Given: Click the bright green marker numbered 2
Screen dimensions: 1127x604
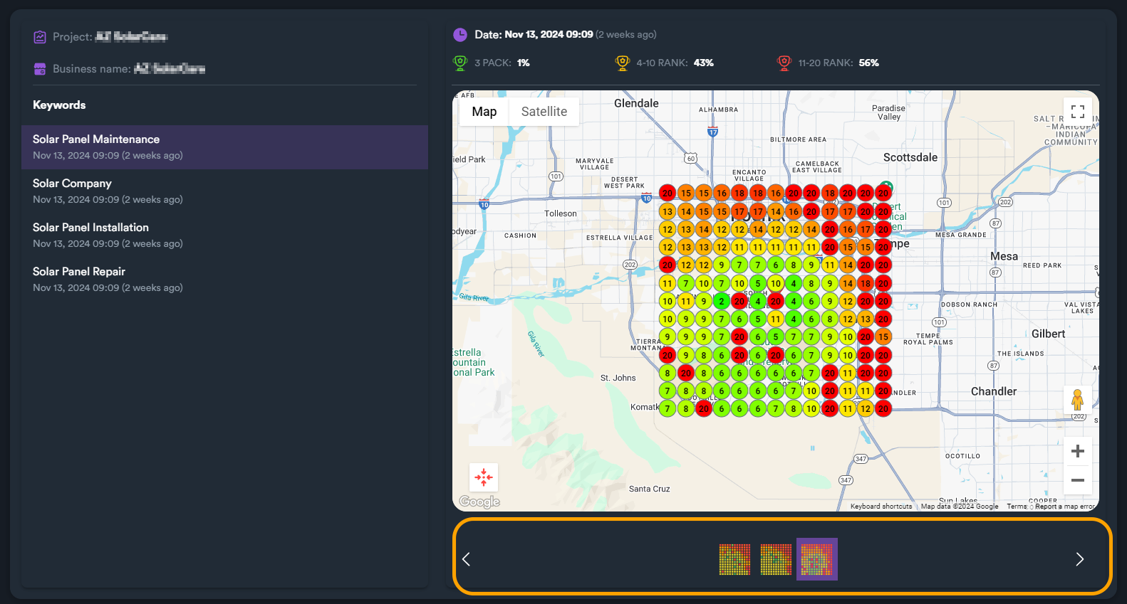Looking at the screenshot, I should (x=721, y=301).
